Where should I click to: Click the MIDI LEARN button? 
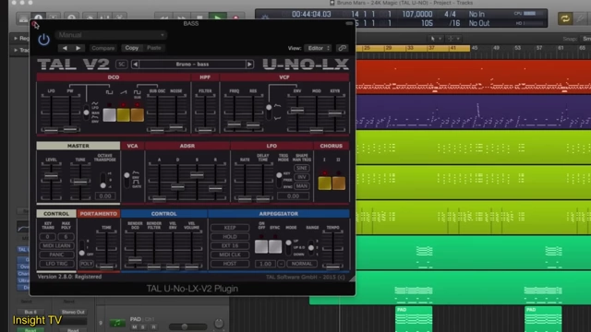[x=56, y=246]
